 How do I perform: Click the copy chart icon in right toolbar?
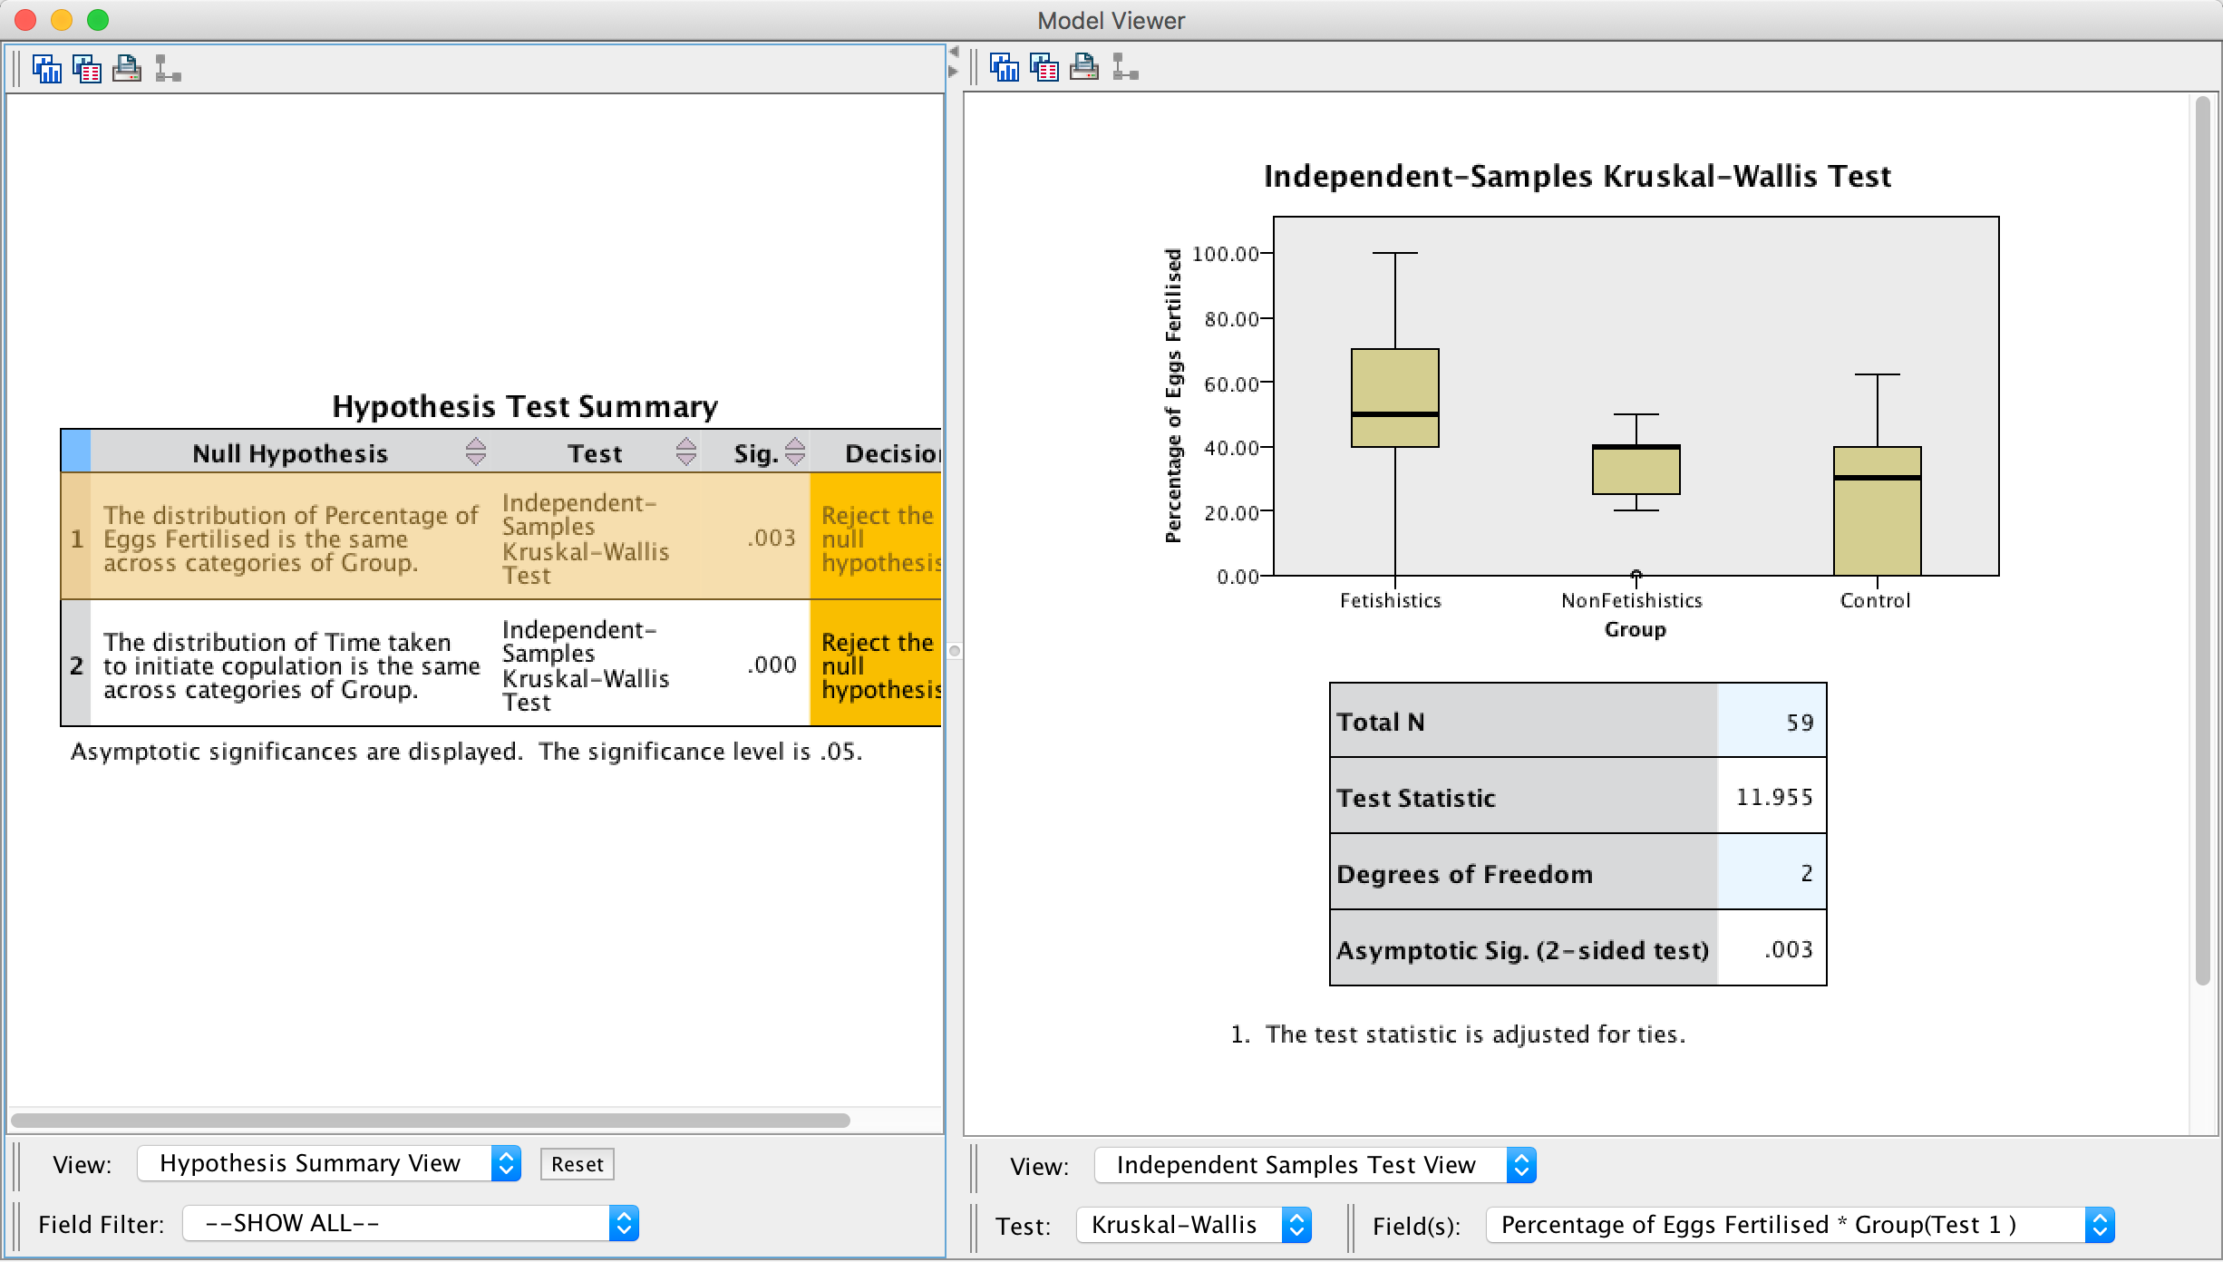(x=1004, y=67)
